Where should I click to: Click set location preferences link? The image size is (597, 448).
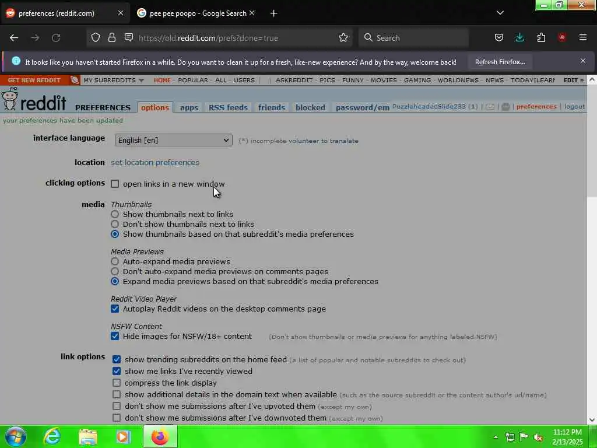point(155,162)
